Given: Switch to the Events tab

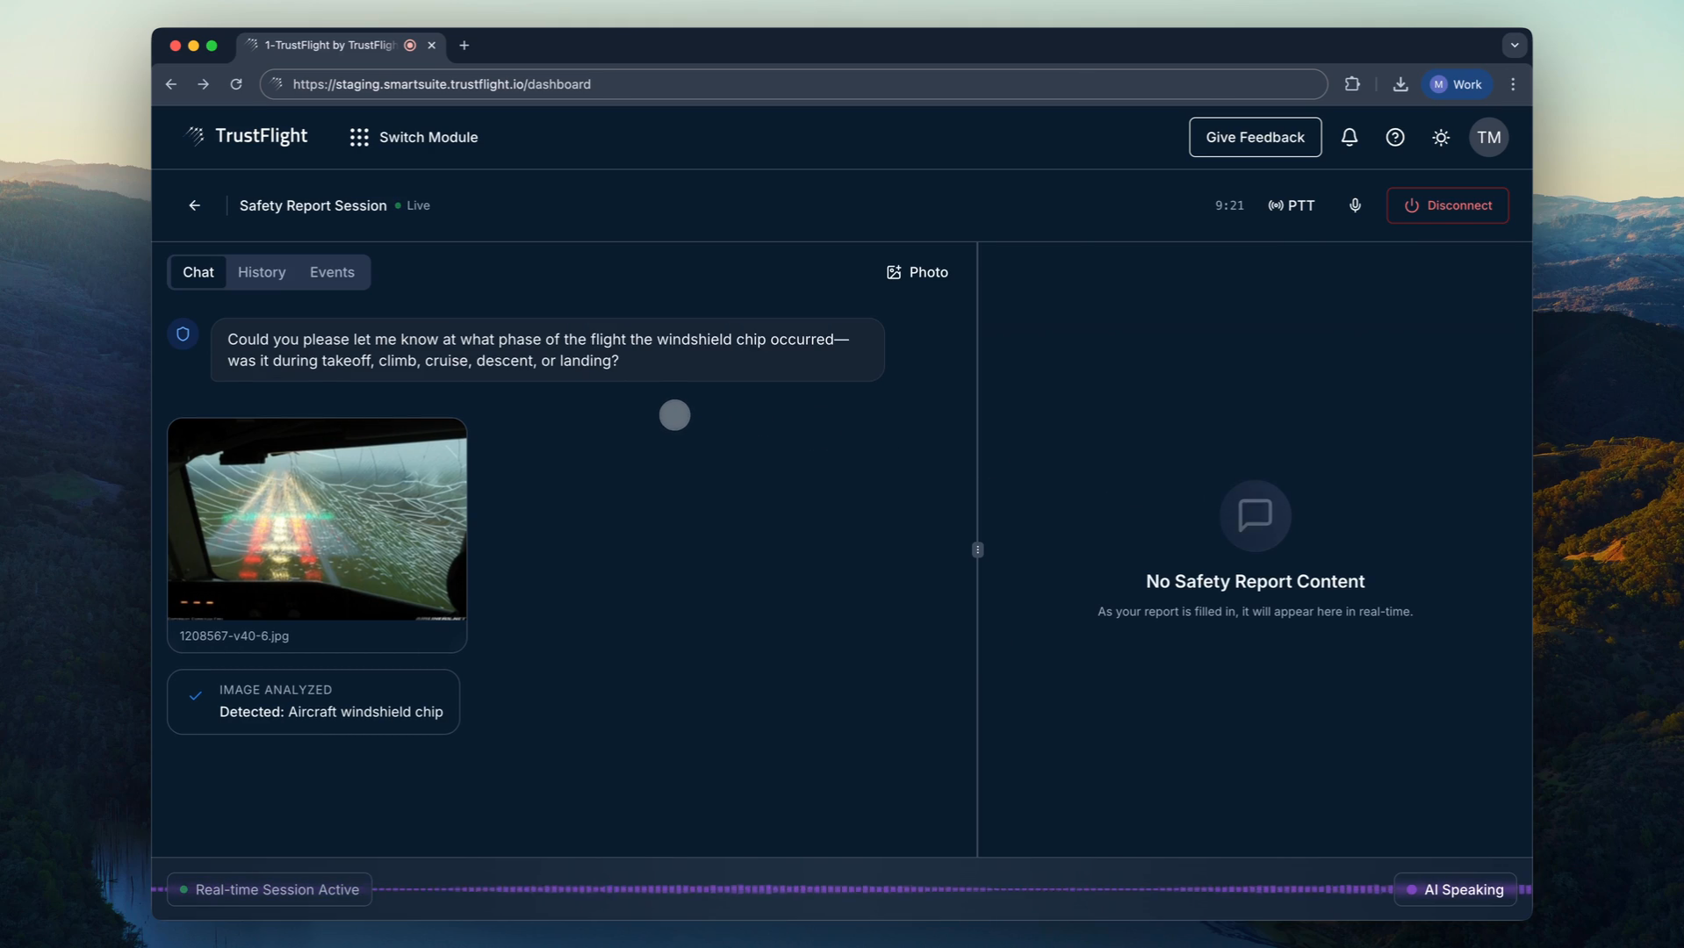Looking at the screenshot, I should tap(332, 272).
